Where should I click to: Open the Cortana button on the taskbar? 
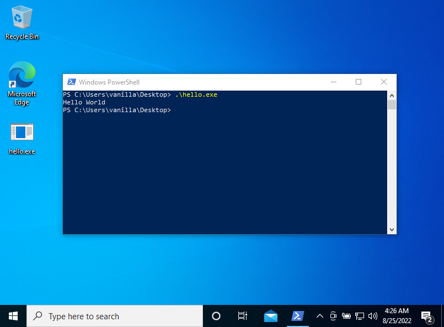coord(216,315)
